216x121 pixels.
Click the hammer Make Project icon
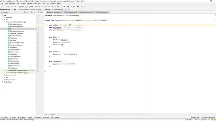coord(15,6)
